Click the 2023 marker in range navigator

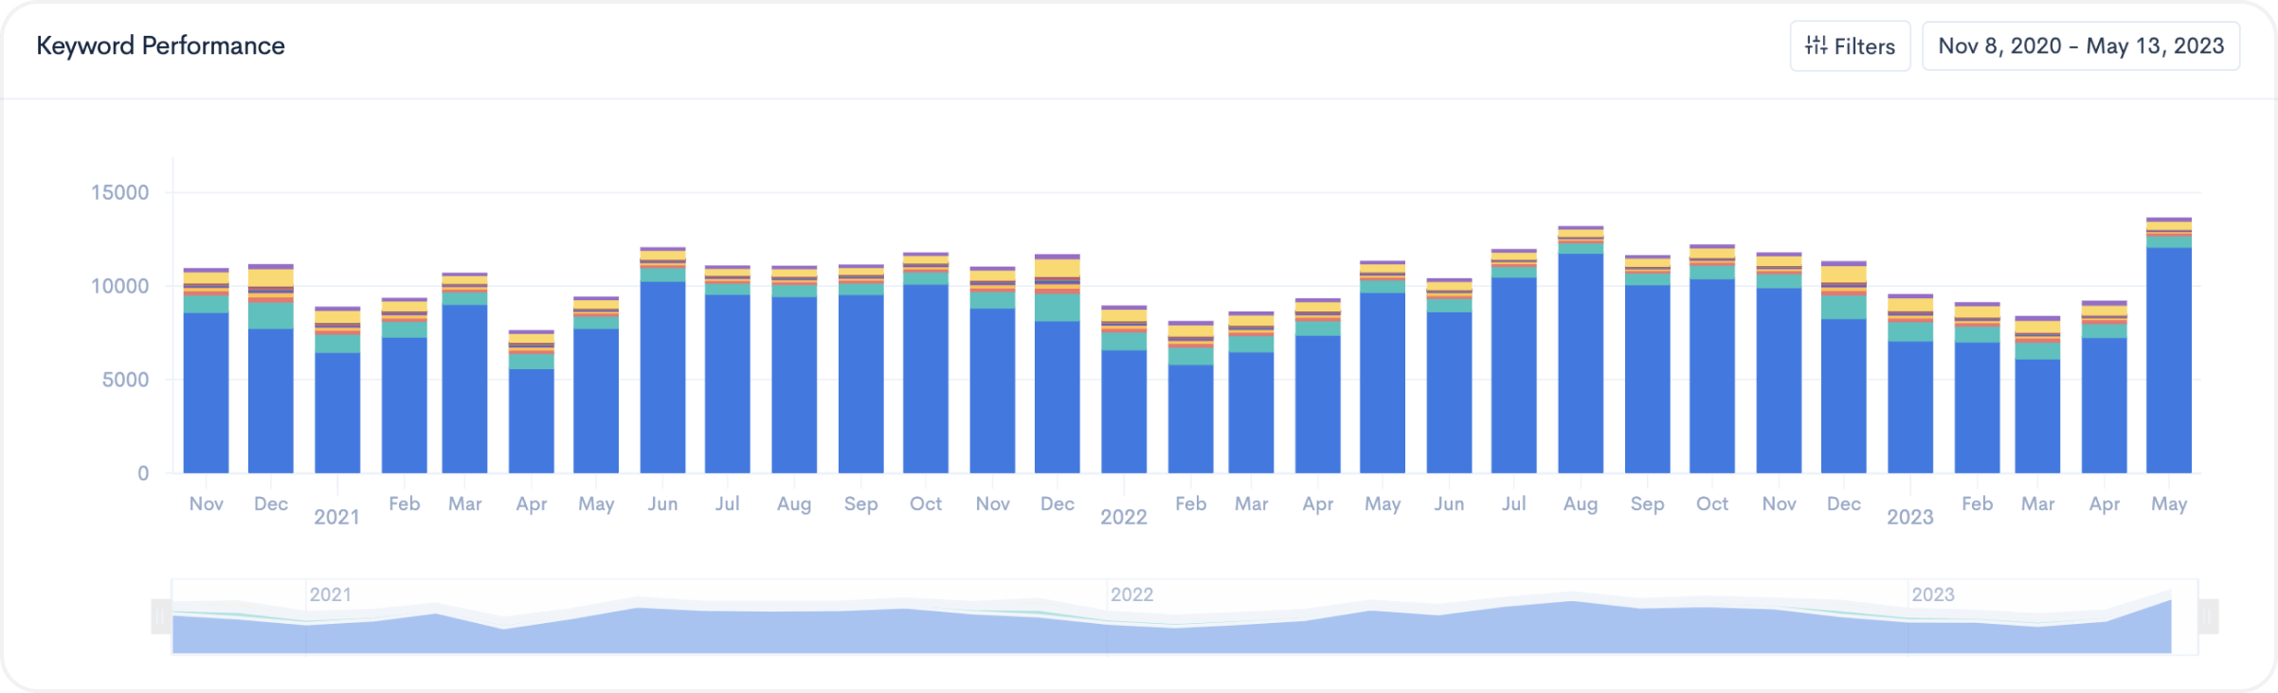[1933, 595]
